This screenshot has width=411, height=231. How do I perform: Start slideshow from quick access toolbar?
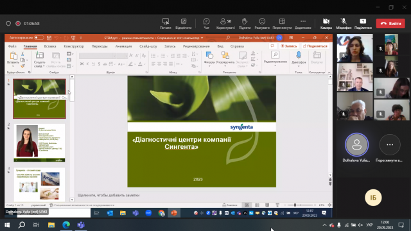click(73, 38)
